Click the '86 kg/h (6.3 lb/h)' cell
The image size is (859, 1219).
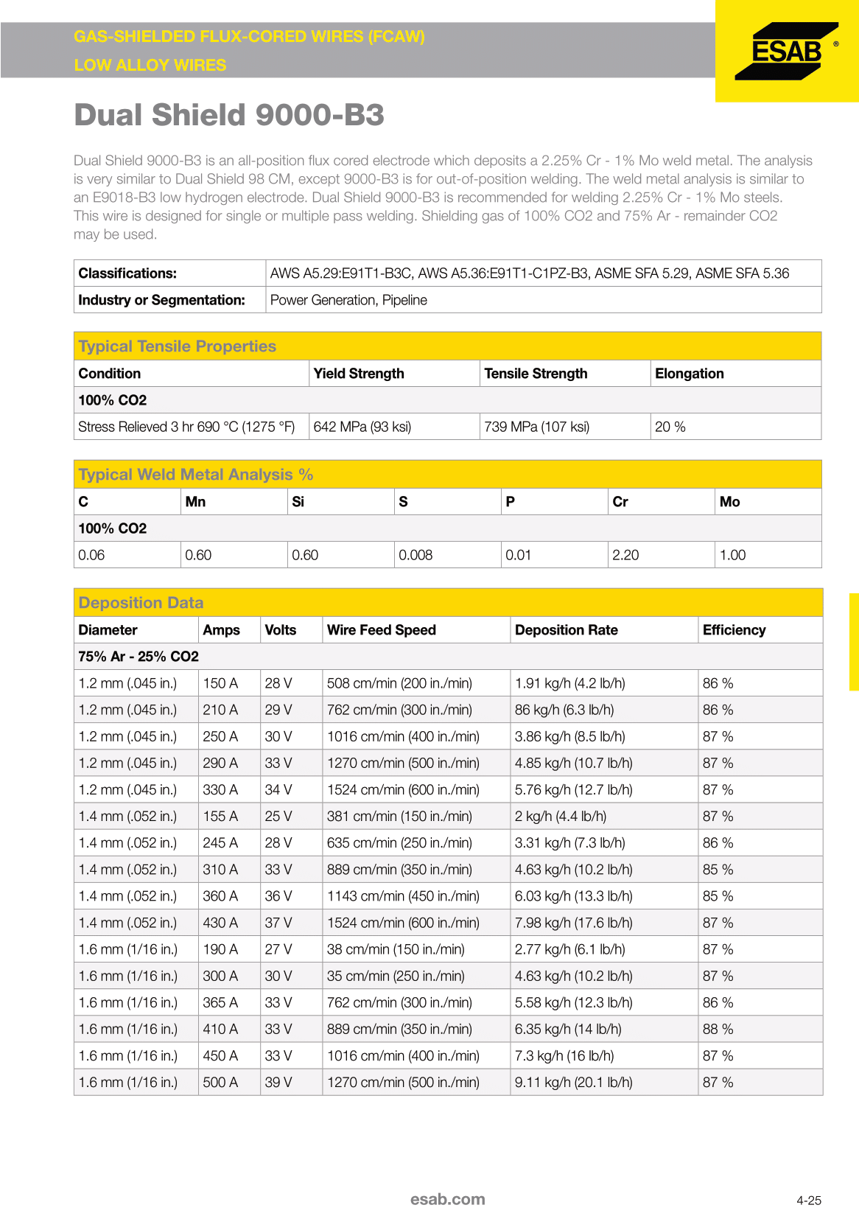pyautogui.click(x=604, y=710)
